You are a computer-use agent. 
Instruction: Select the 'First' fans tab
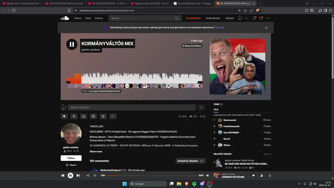pyautogui.click(x=216, y=109)
